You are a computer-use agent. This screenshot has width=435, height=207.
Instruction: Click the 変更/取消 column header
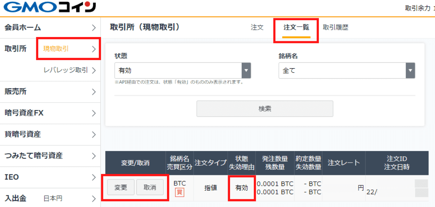pos(135,163)
